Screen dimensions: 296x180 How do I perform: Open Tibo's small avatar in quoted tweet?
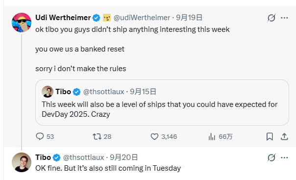click(48, 92)
